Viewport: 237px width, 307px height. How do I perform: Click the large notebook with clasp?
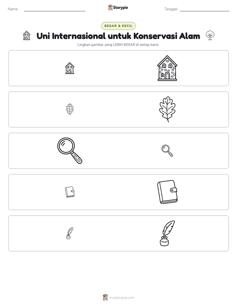pyautogui.click(x=167, y=192)
